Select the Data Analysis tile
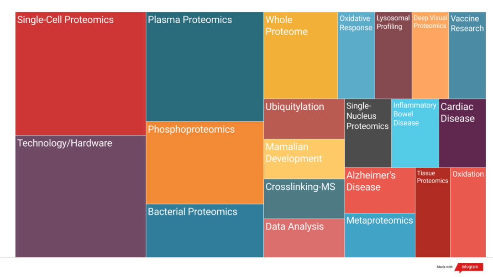The image size is (493, 277). tap(304, 238)
